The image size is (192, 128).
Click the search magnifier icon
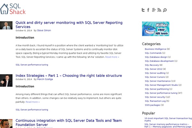tap(165, 10)
